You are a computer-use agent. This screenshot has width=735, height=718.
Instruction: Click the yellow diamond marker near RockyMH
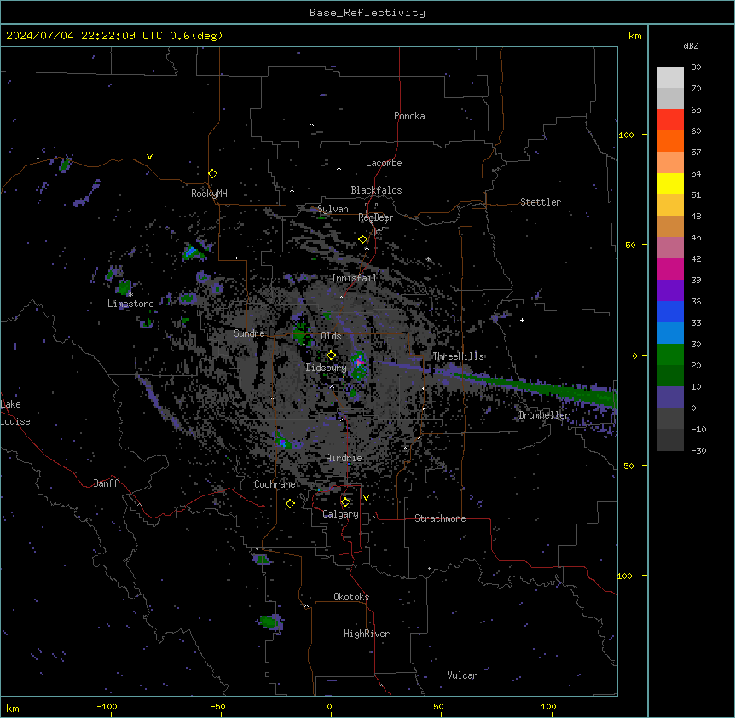(213, 174)
